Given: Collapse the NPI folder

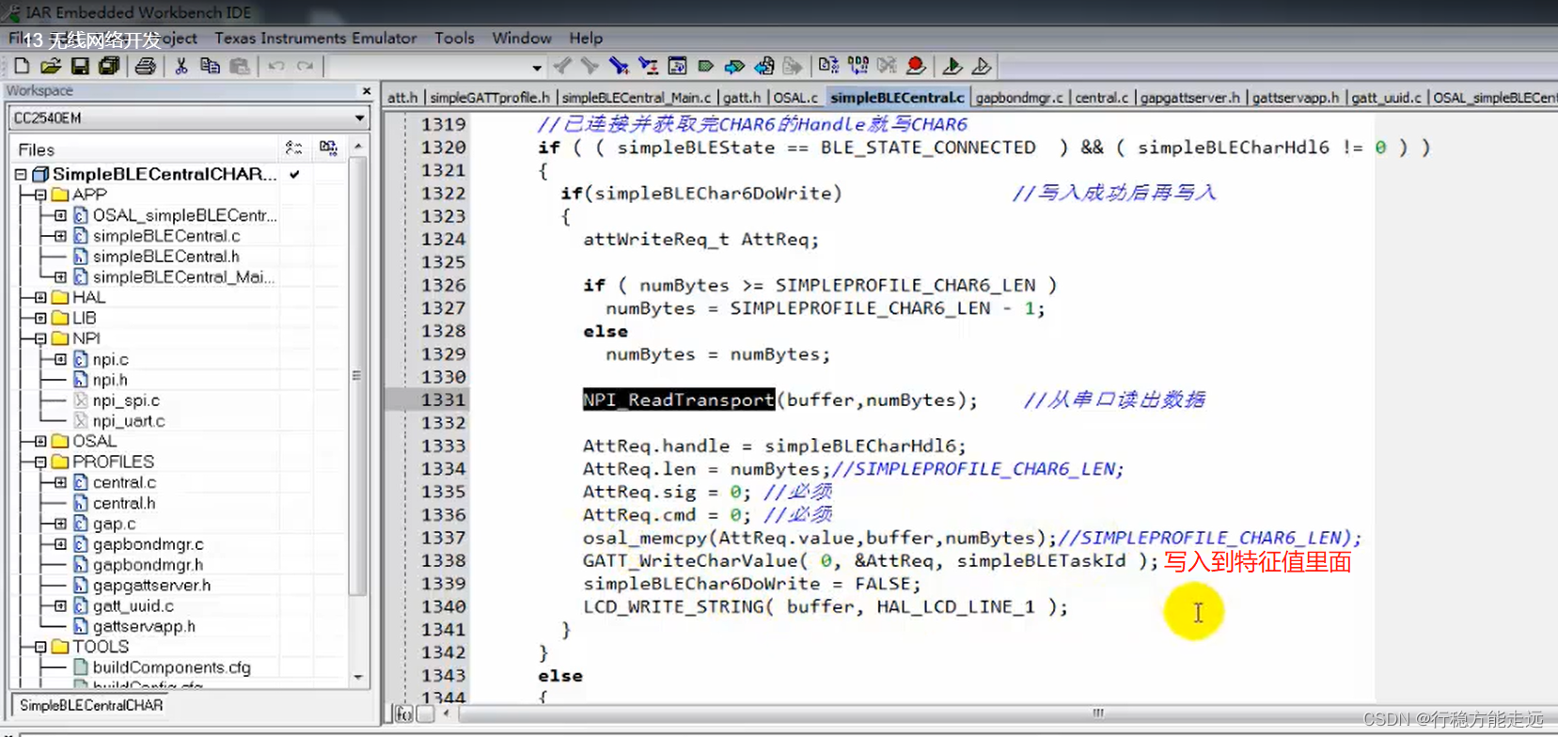Looking at the screenshot, I should 40,338.
